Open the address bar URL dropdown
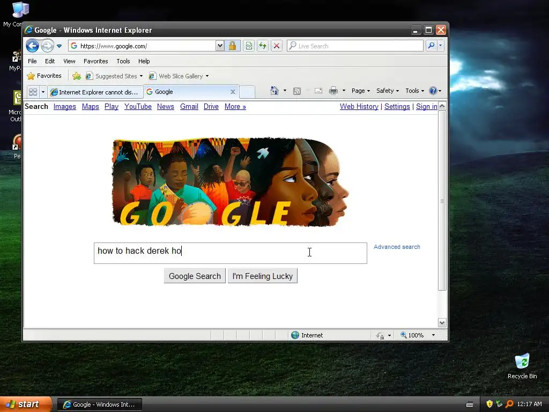This screenshot has height=412, width=549. [x=220, y=46]
